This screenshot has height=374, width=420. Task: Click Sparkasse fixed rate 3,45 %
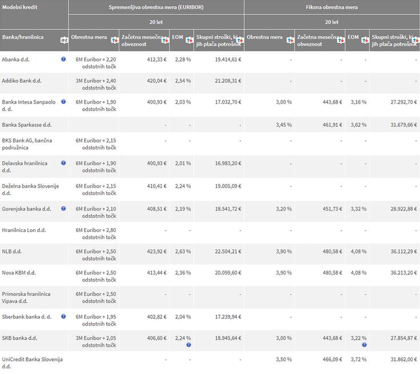pos(284,125)
